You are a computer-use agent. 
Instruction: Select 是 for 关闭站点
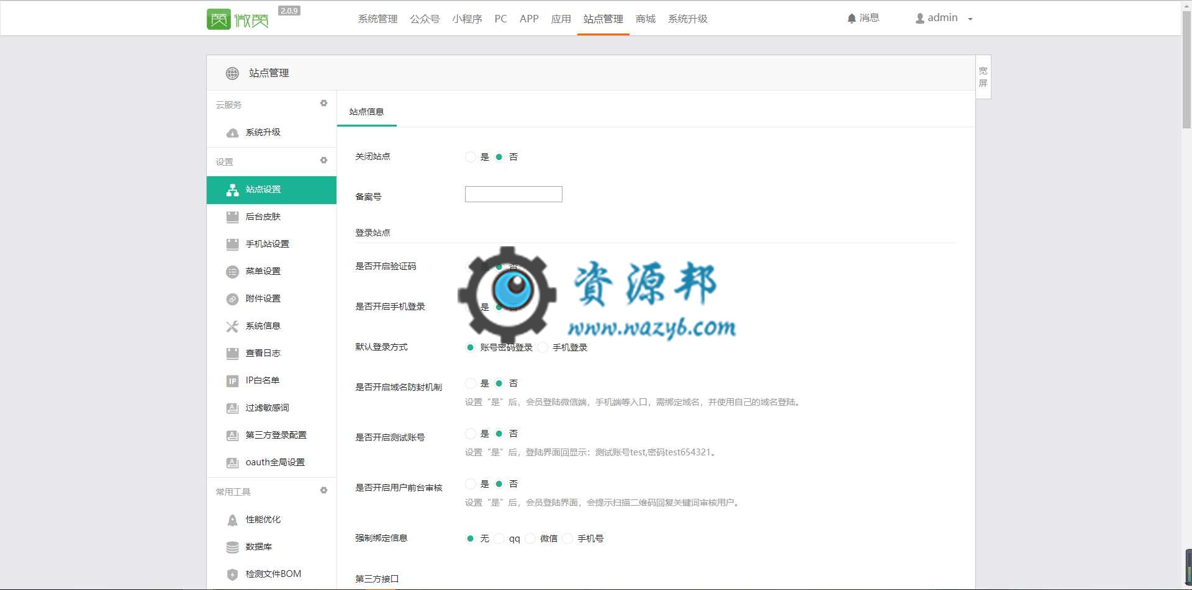point(471,157)
